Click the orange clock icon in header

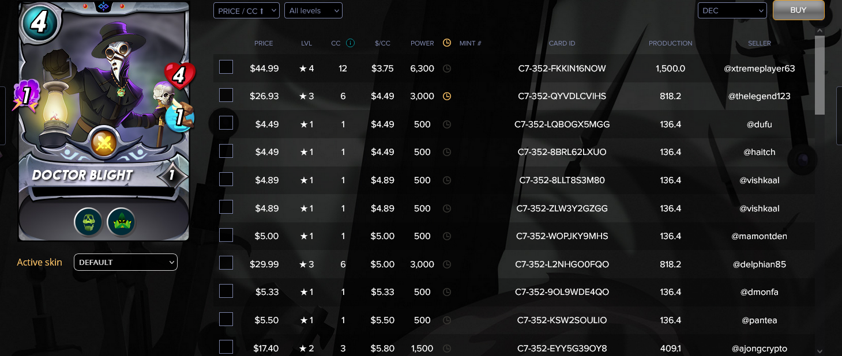click(447, 43)
